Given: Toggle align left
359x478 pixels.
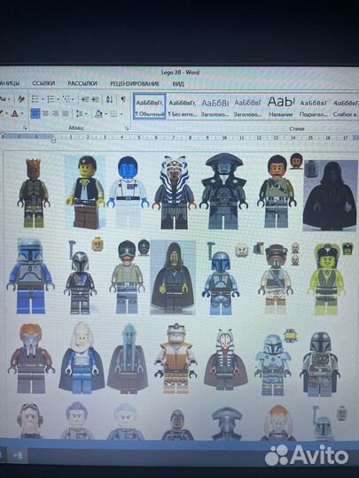Looking at the screenshot, I should tap(35, 113).
